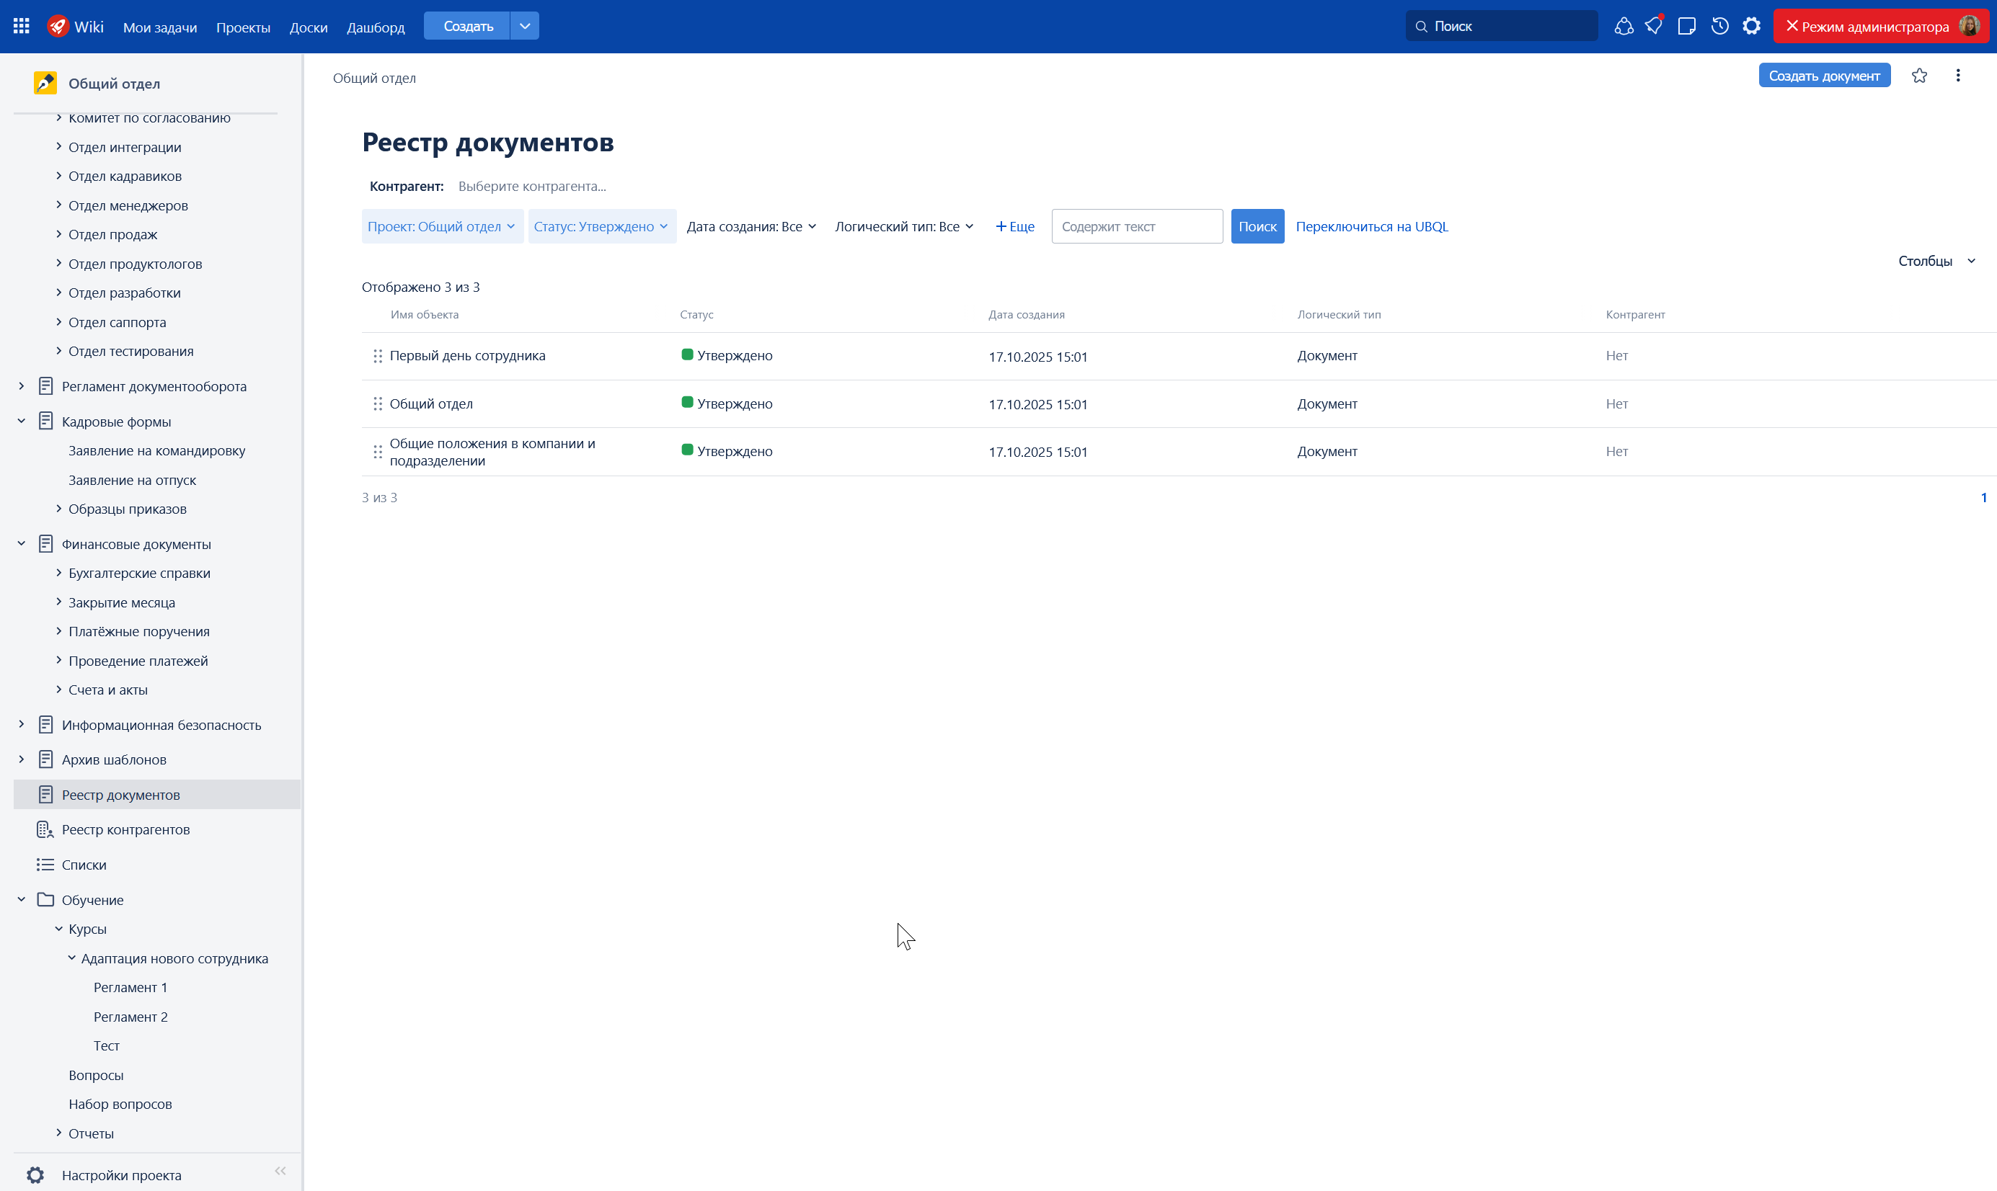The width and height of the screenshot is (1997, 1191).
Task: Click the rocket notifications icon
Action: [x=1654, y=27]
